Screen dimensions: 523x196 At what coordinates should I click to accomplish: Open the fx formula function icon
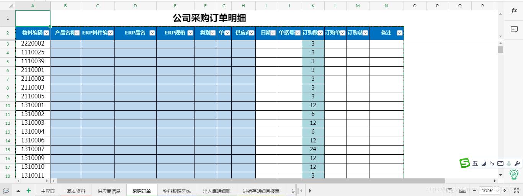[x=514, y=11]
